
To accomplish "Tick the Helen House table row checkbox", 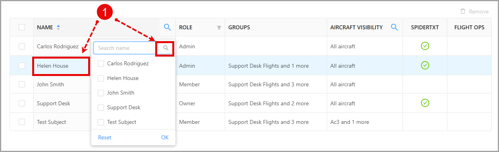I will 22,66.
